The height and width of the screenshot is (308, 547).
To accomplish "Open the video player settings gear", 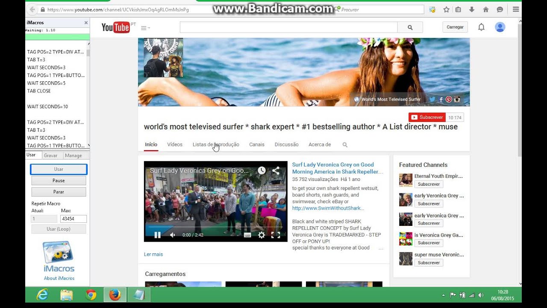I will (262, 235).
